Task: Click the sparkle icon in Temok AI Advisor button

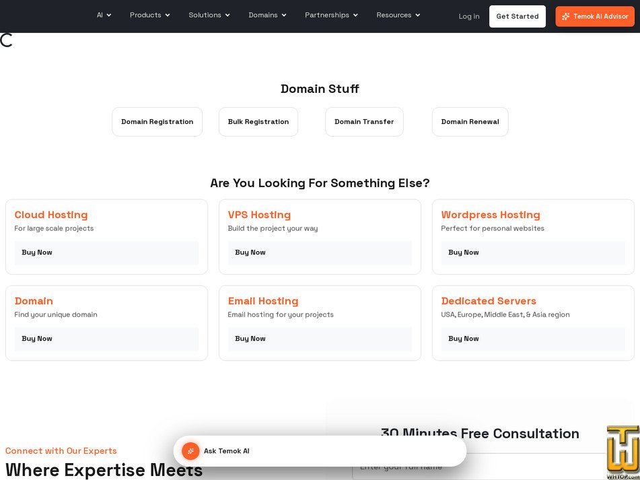Action: (565, 17)
